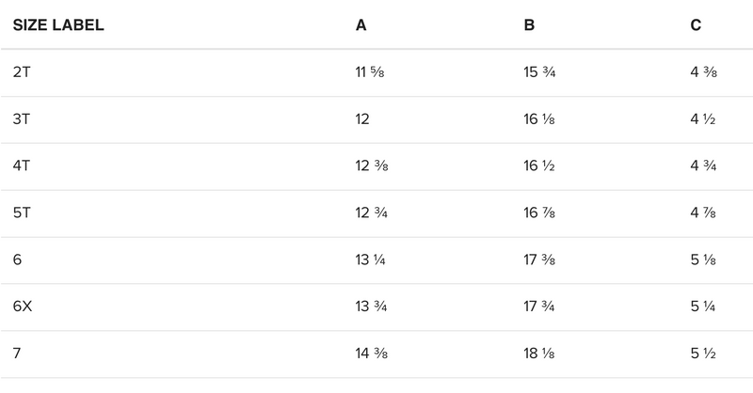Click the B column header
Viewport: 753px width, 393px height.
529,25
